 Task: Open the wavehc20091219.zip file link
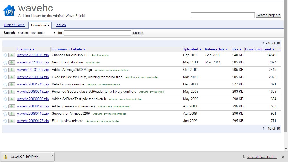coord(33,84)
